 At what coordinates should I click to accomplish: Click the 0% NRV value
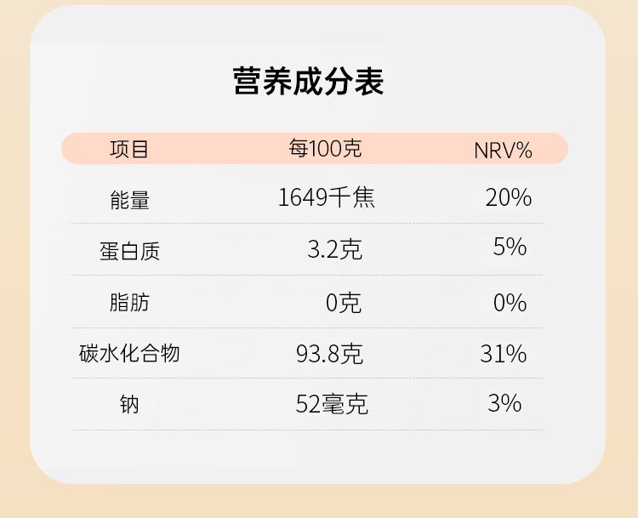click(510, 303)
